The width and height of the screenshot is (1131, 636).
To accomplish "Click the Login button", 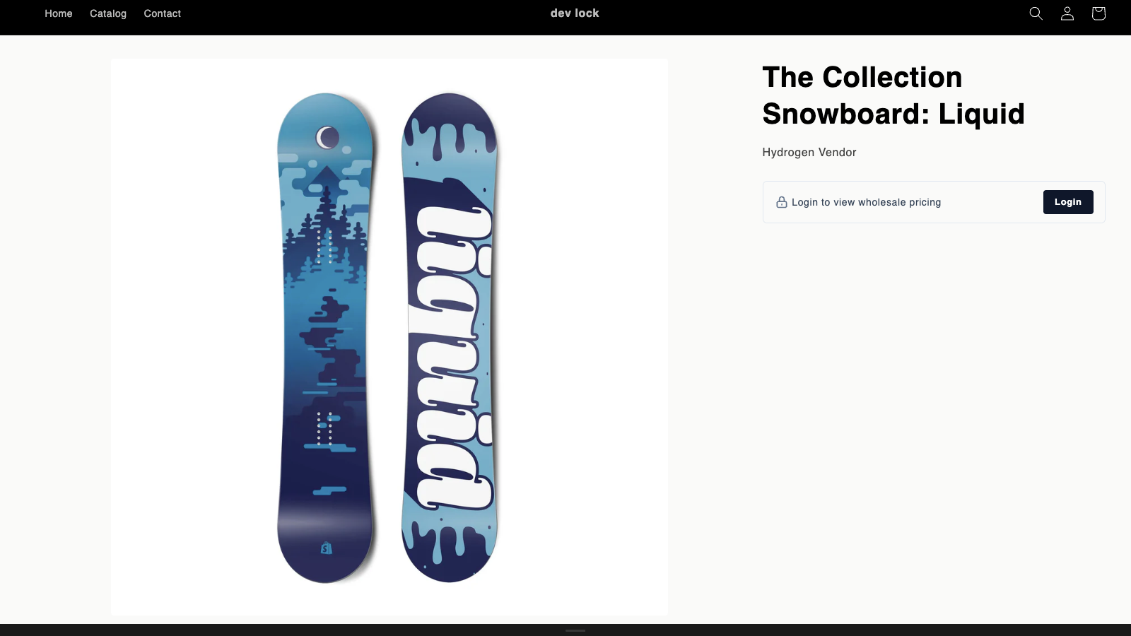I will [1068, 202].
